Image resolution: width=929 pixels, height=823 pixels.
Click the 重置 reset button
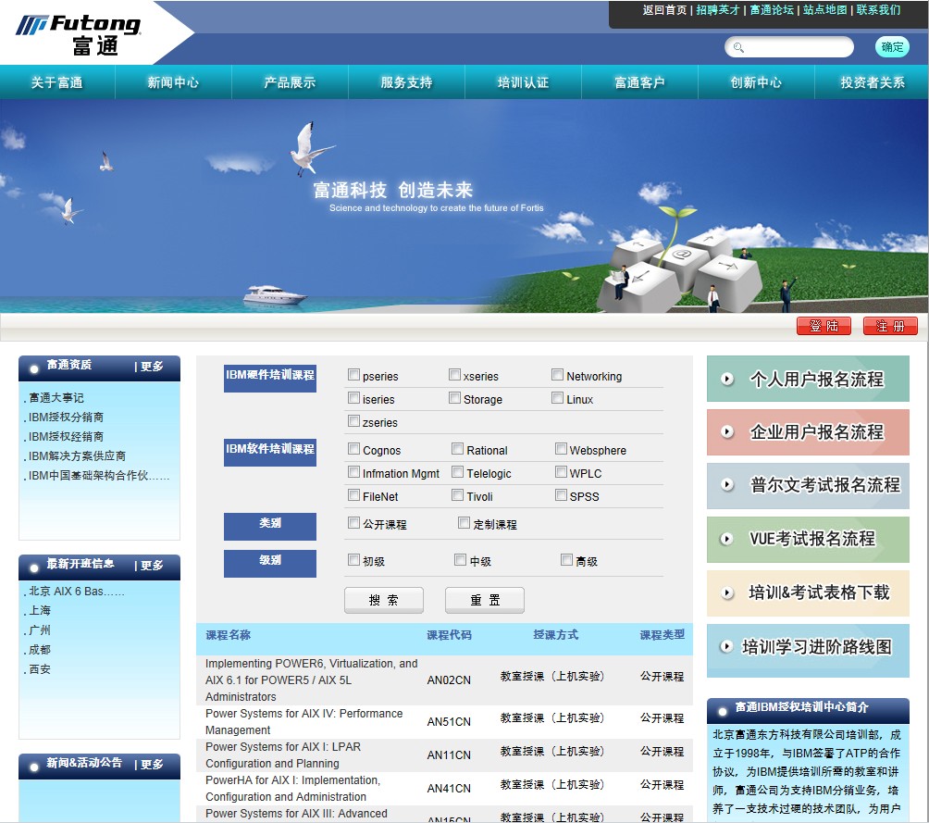[485, 600]
